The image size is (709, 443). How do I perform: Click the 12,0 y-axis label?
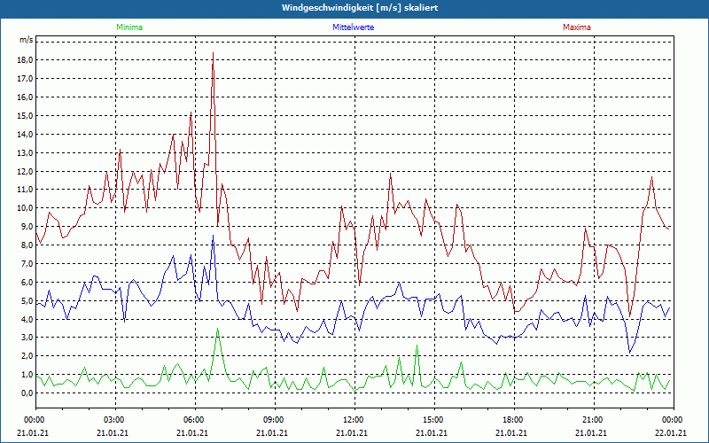[x=26, y=171]
